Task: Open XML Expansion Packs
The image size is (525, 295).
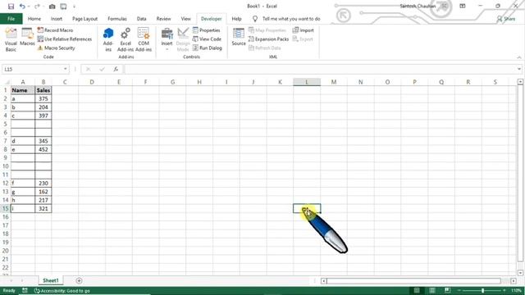Action: [x=268, y=39]
